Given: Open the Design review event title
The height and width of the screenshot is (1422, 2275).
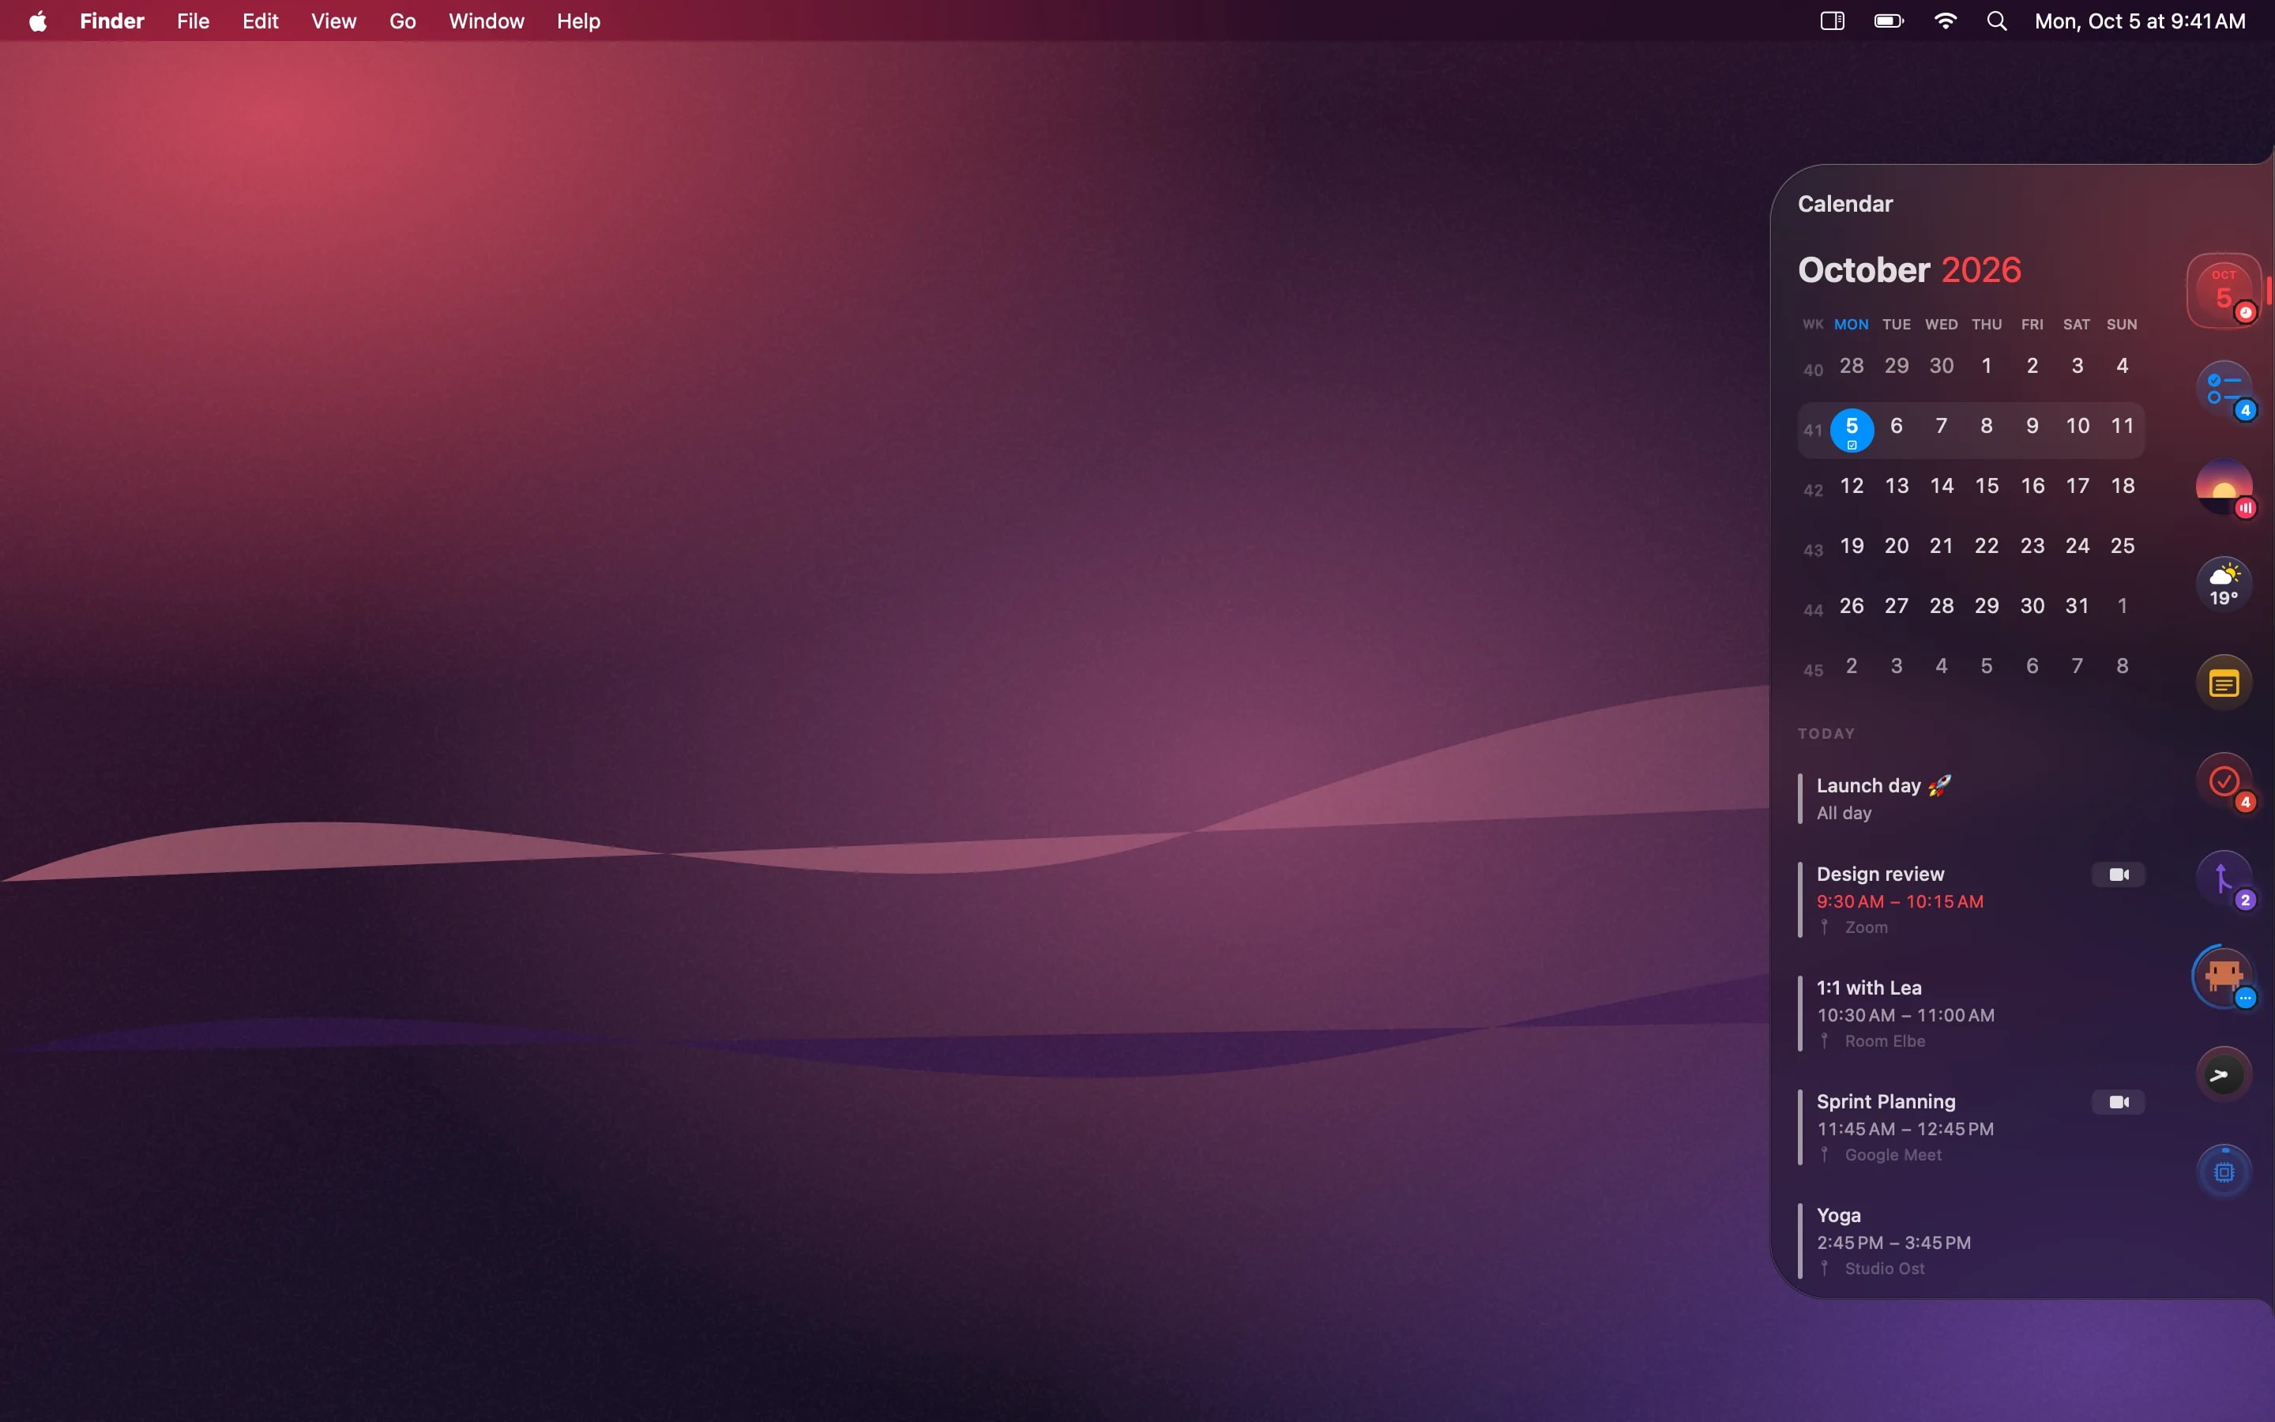Looking at the screenshot, I should click(x=1880, y=875).
